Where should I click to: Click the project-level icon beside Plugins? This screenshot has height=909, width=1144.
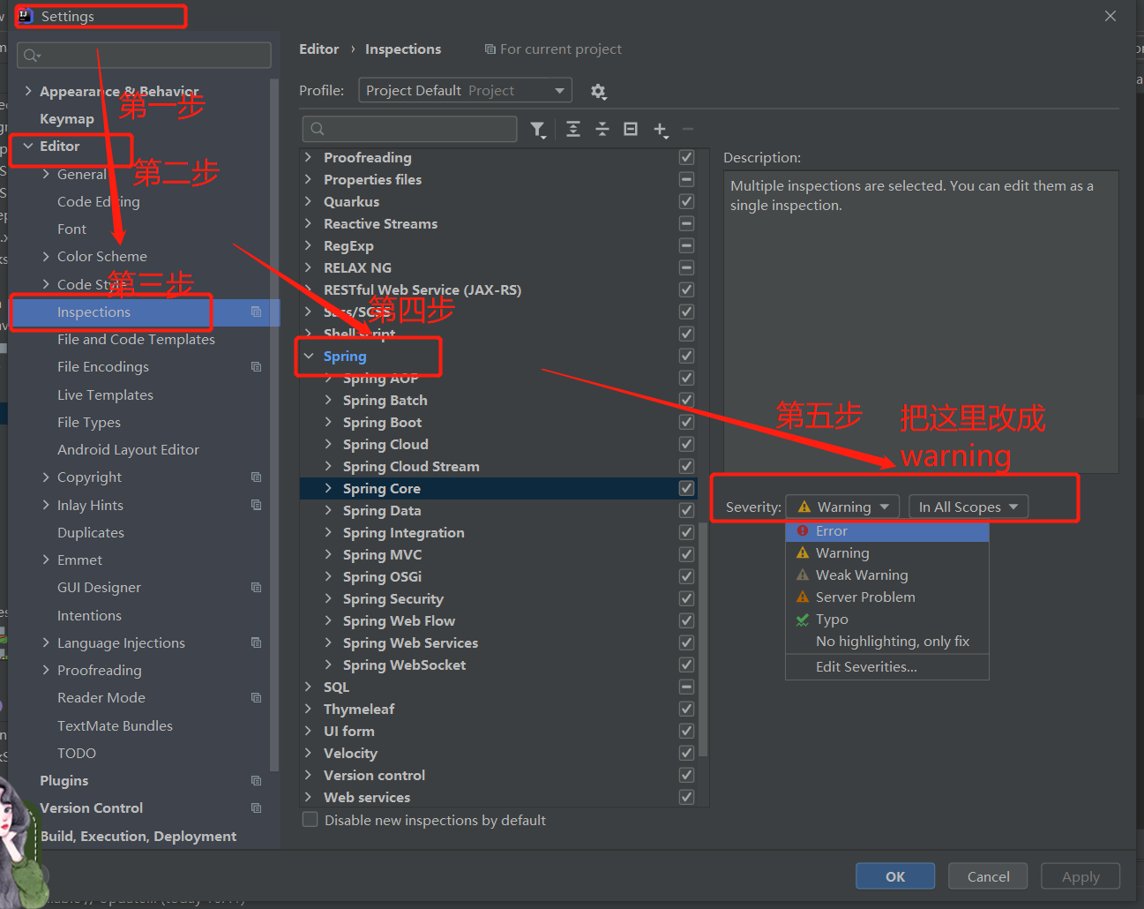coord(257,780)
